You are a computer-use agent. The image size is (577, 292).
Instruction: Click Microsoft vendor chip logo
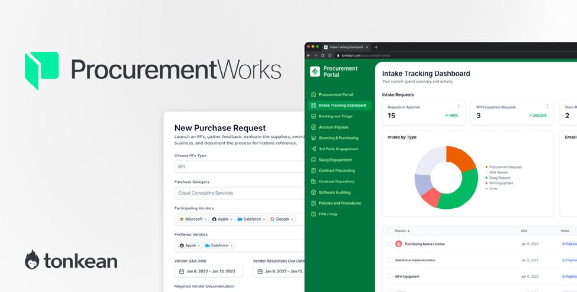pyautogui.click(x=181, y=219)
